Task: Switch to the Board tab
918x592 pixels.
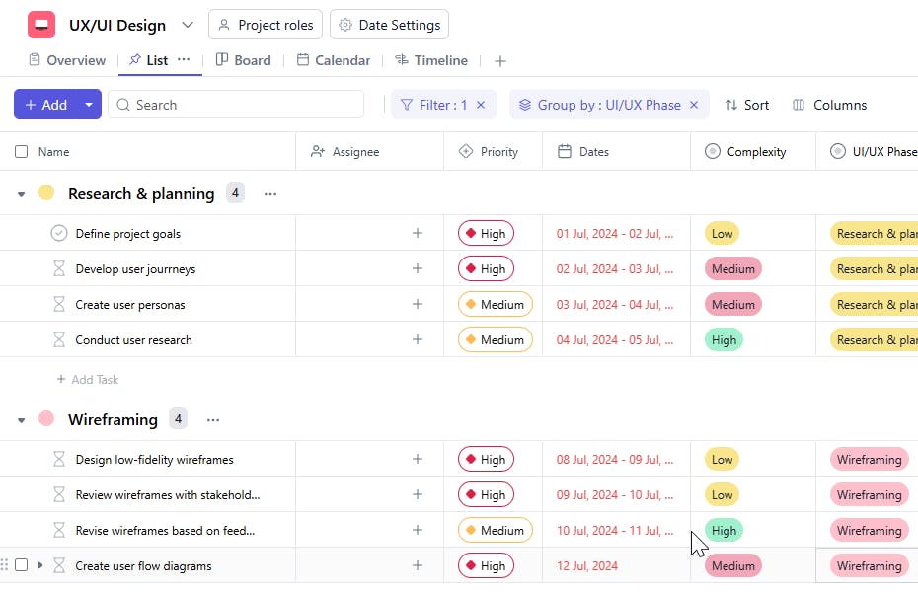Action: click(243, 60)
